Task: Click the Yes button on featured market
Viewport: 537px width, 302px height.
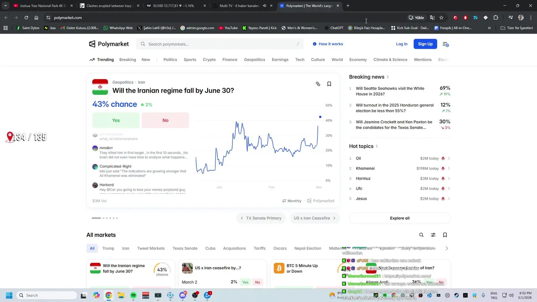Action: click(x=116, y=120)
